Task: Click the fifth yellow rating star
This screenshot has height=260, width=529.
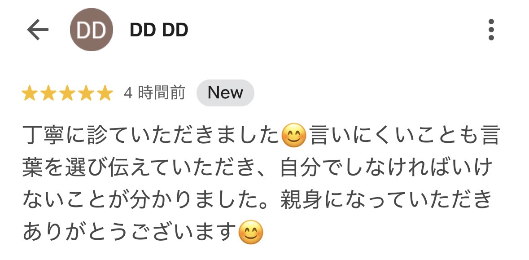Action: point(105,93)
